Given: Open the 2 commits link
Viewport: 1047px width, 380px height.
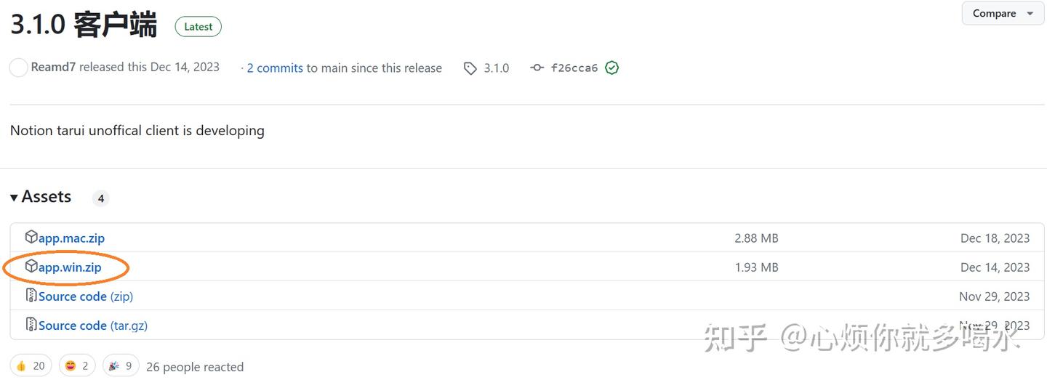Looking at the screenshot, I should coord(275,68).
